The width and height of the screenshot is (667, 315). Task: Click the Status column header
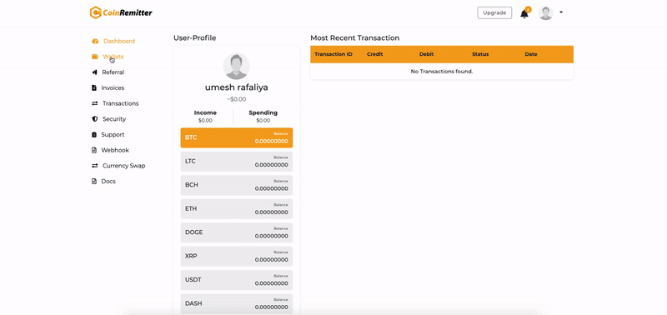(x=480, y=54)
